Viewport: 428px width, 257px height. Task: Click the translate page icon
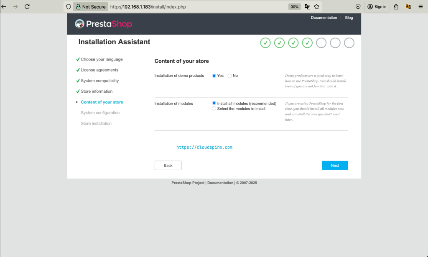(308, 7)
